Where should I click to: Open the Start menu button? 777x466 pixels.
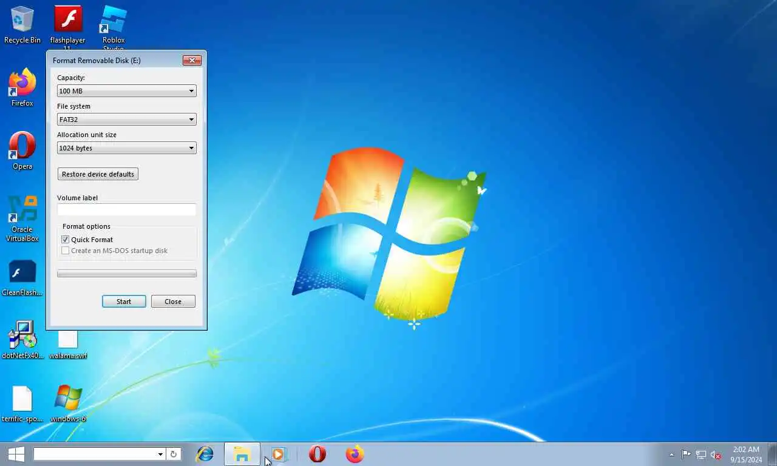click(16, 454)
